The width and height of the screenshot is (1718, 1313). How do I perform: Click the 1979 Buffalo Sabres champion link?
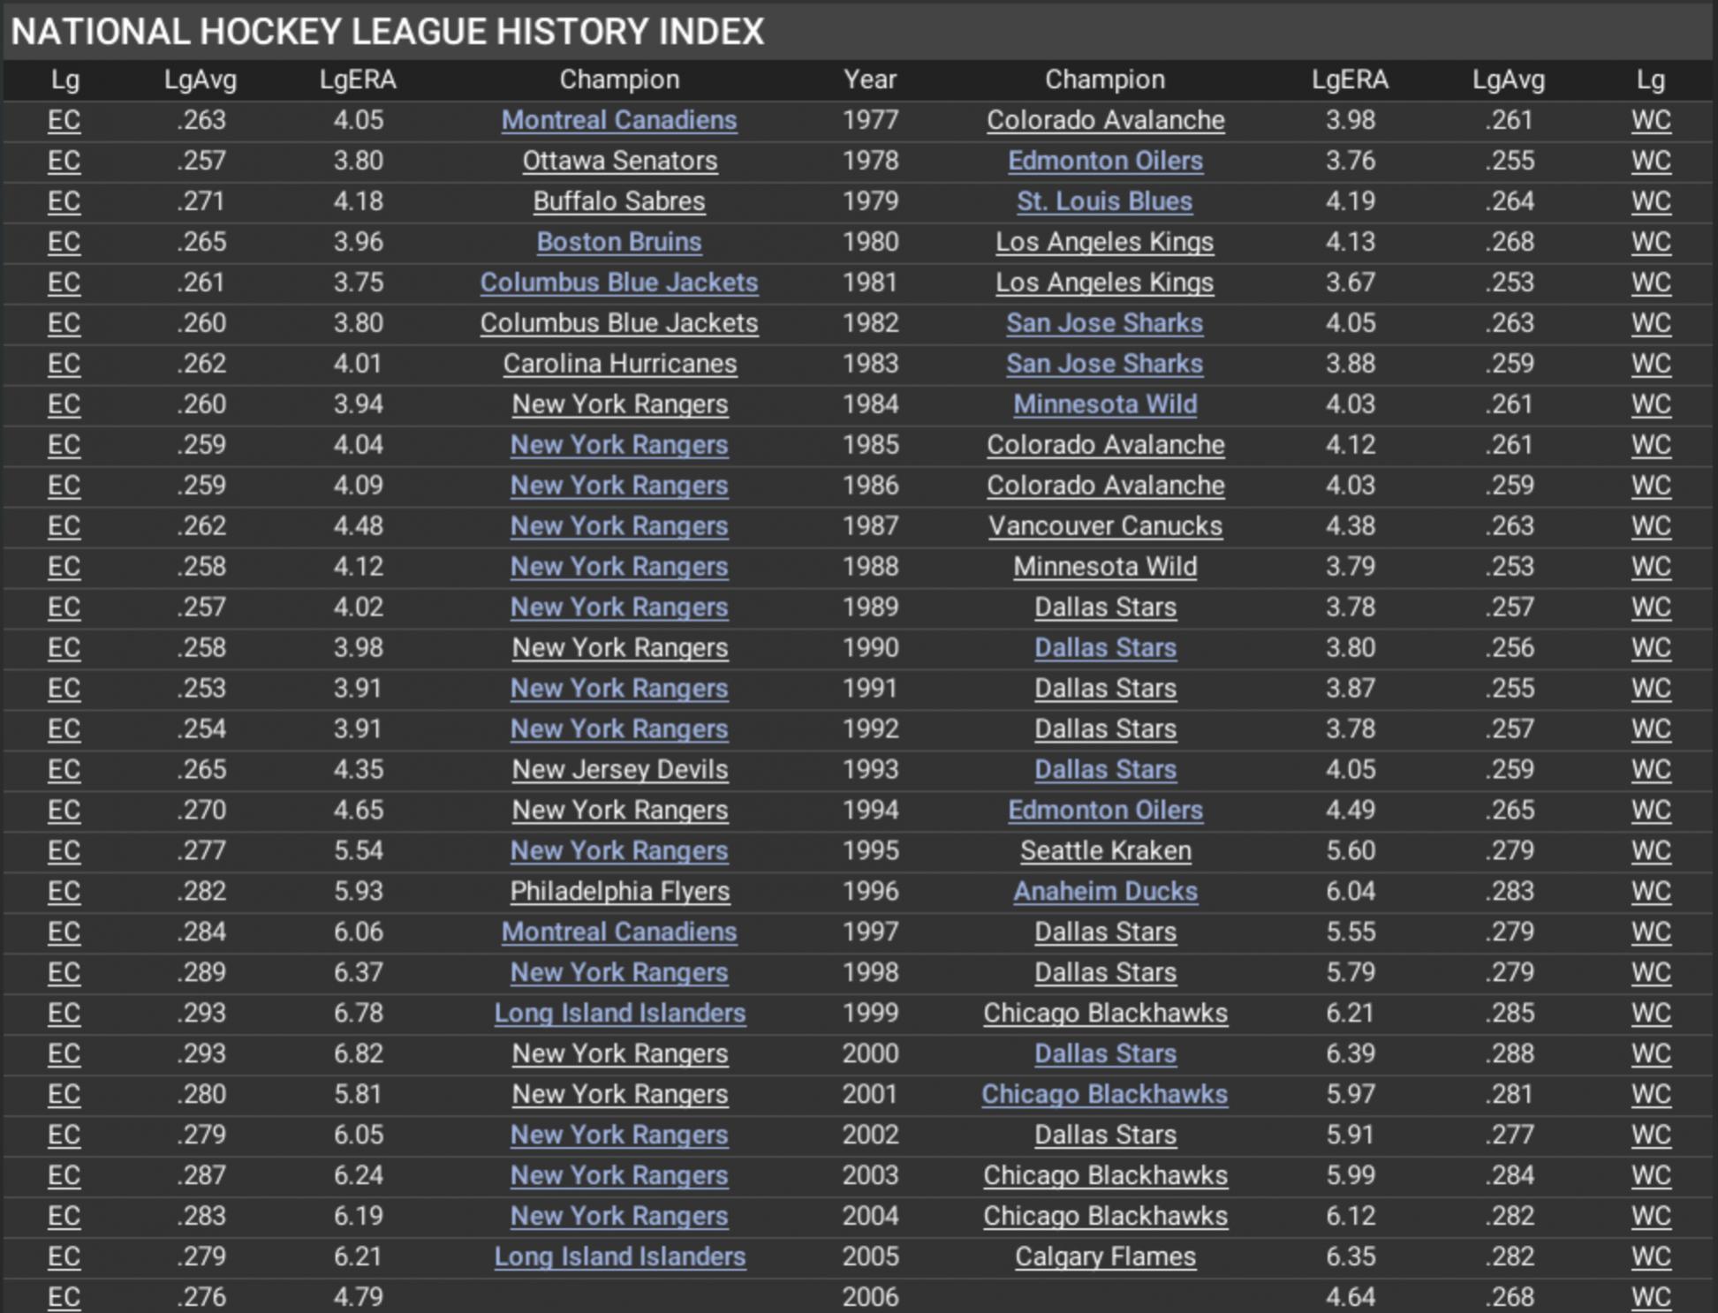tap(618, 201)
